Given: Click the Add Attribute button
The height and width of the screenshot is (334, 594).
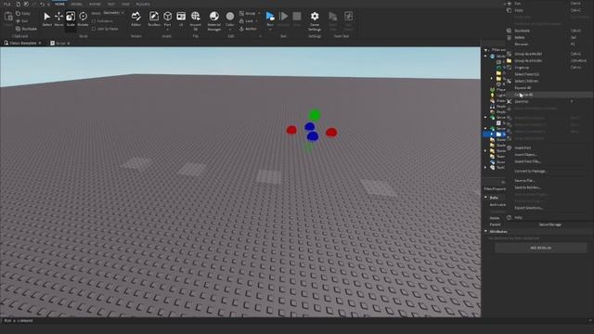Looking at the screenshot, I should click(x=540, y=248).
